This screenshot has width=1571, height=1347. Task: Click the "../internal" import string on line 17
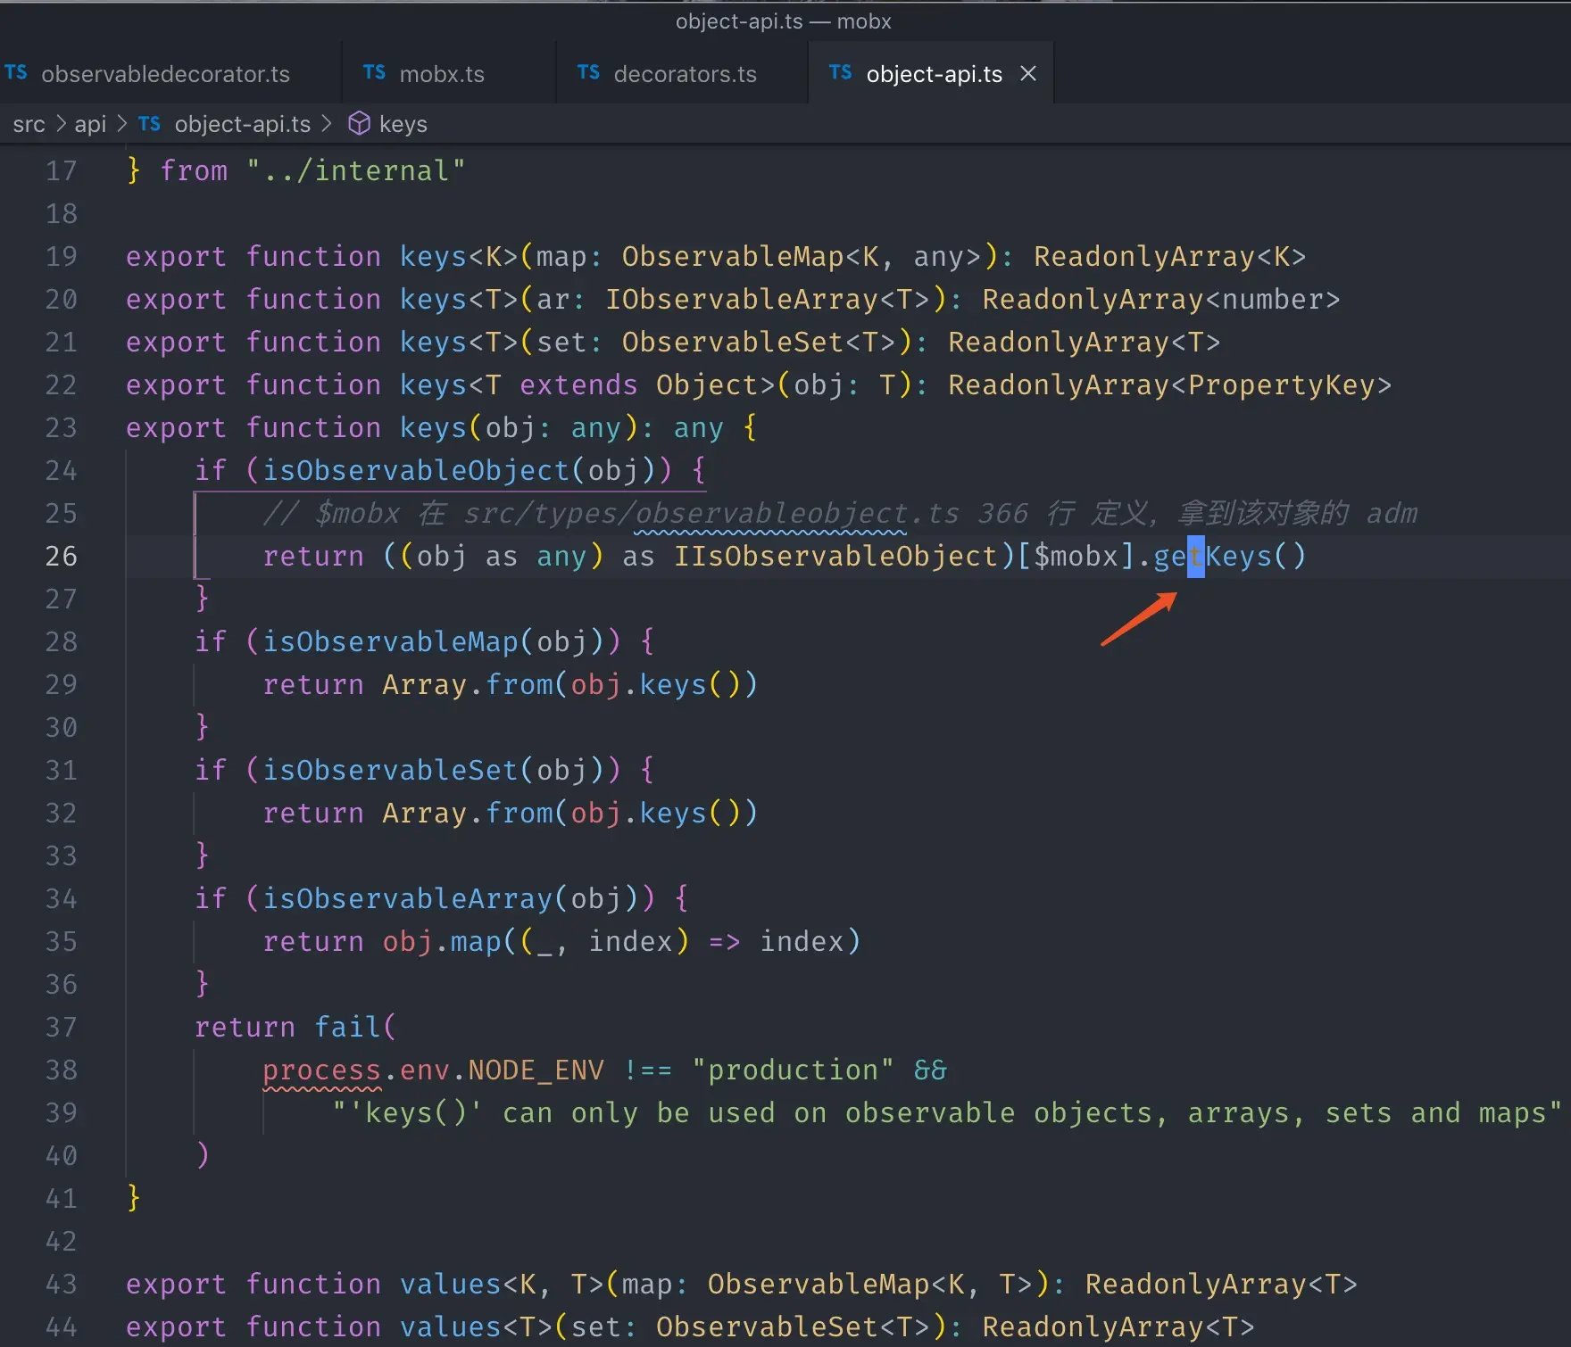point(355,170)
